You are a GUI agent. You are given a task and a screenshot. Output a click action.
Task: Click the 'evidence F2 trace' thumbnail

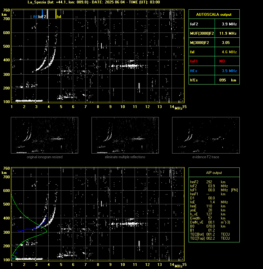[206, 135]
